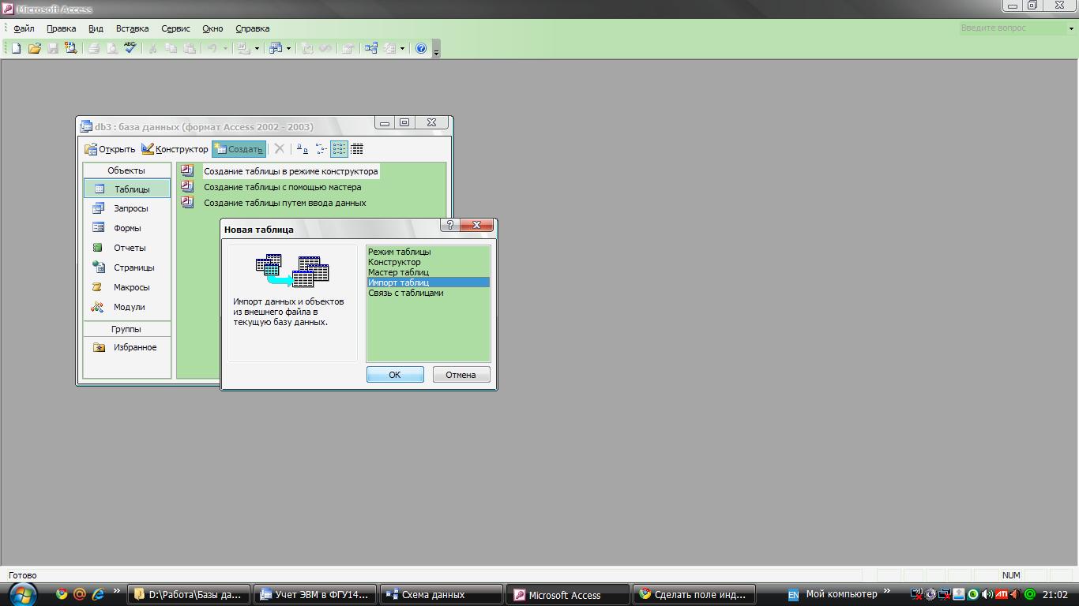1079x606 pixels.
Task: Select Таблицы in the objects pane
Action: click(x=126, y=189)
